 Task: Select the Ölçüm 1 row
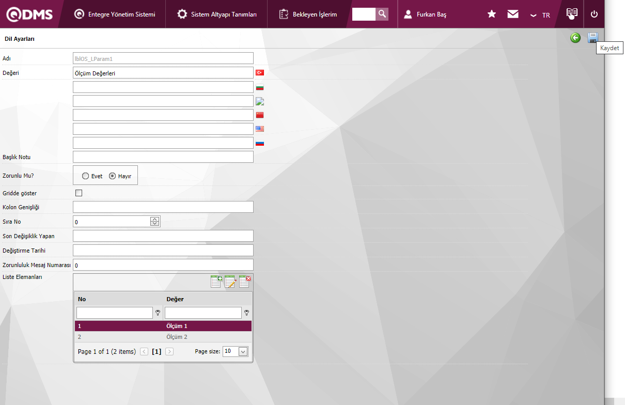163,326
